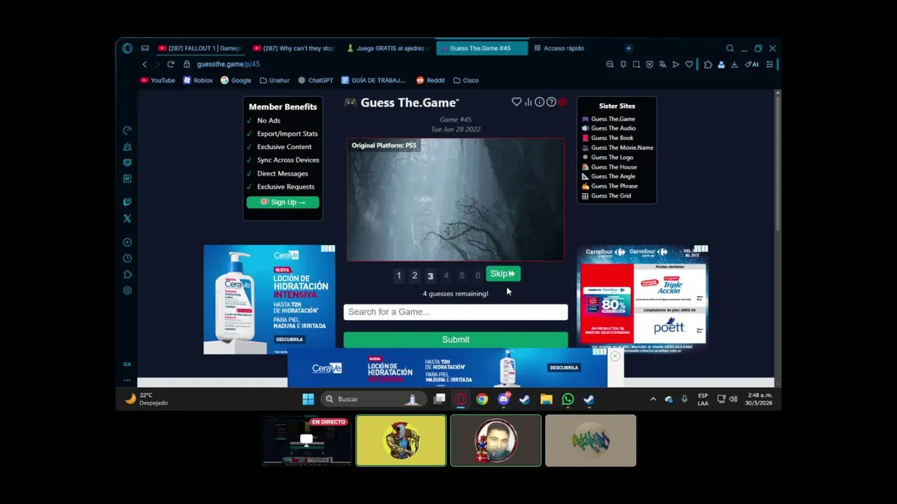897x504 pixels.
Task: Open the red settings gear on game page
Action: (562, 102)
